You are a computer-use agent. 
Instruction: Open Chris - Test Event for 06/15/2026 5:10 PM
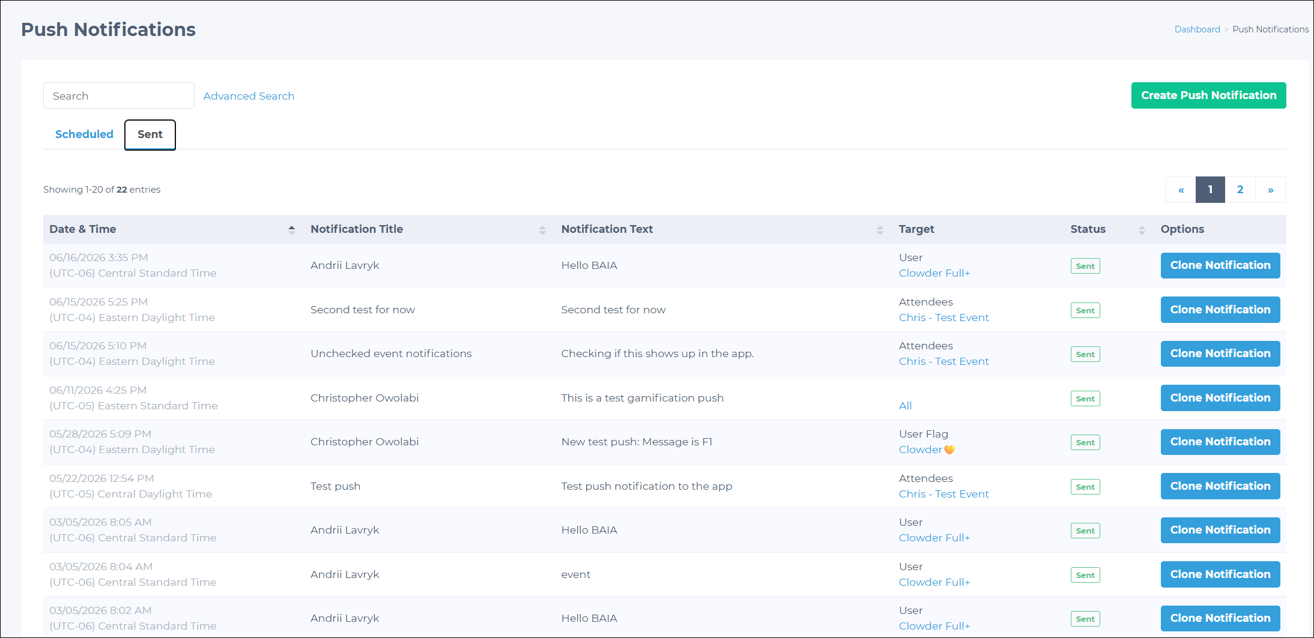[943, 361]
